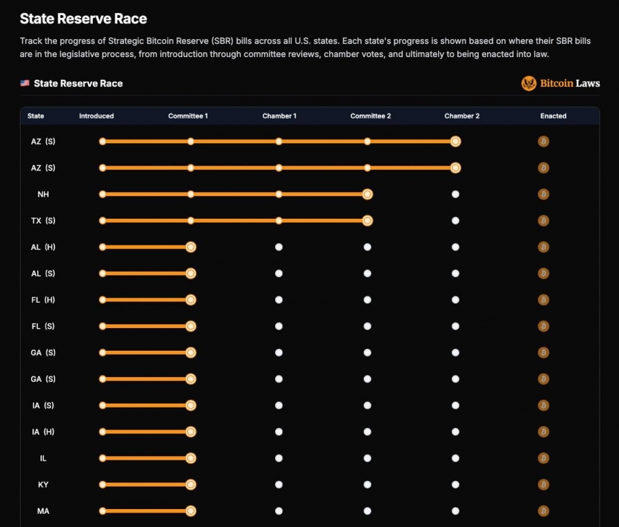Select Committee 1 progress marker in AL (H) row
This screenshot has height=527, width=619.
click(x=191, y=247)
